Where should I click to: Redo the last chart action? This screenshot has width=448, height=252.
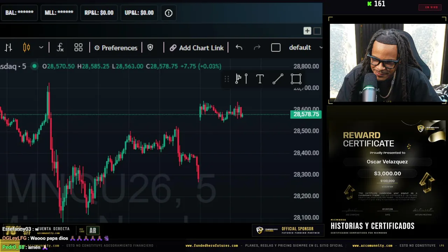tap(257, 48)
